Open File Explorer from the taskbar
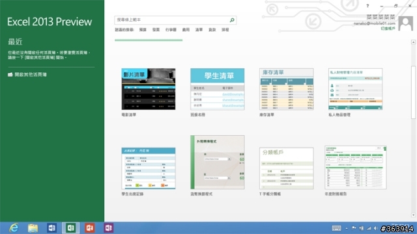 [x=33, y=228]
